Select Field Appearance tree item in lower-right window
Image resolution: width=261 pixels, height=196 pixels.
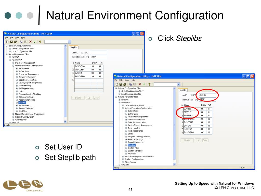pyautogui.click(x=135, y=131)
